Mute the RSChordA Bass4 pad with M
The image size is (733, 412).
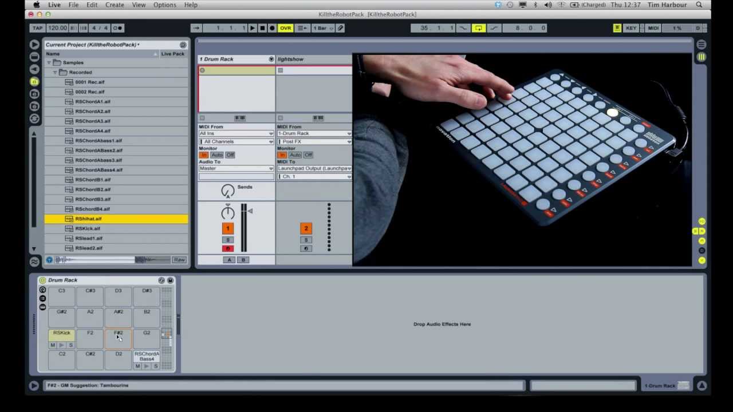click(137, 366)
